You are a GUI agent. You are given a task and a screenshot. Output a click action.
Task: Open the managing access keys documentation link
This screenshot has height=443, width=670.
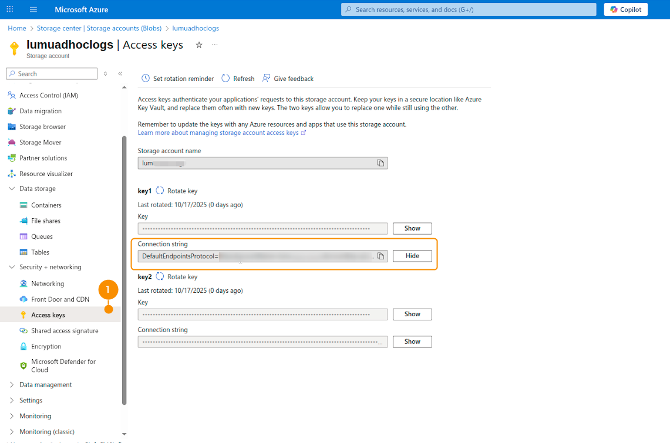(218, 133)
